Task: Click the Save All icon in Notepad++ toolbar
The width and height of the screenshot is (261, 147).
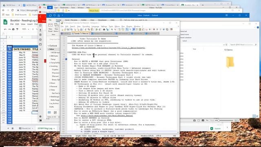Action: [71, 29]
